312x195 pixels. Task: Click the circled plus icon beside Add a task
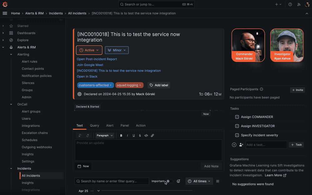click(234, 145)
